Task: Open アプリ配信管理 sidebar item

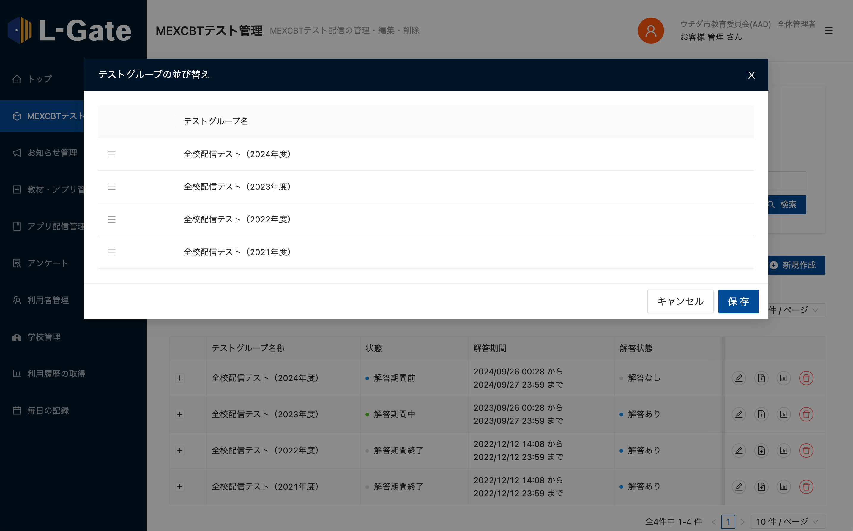Action: [x=42, y=227]
